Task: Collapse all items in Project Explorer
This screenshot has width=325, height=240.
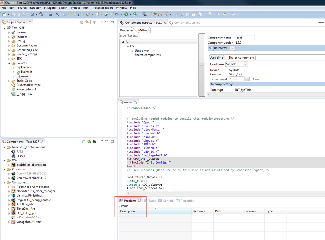Action: [x=82, y=22]
